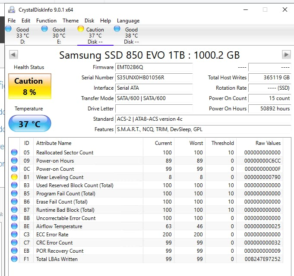The image size is (294, 276).
Task: Click Total Host Writes value 365119 GB
Action: (270, 78)
